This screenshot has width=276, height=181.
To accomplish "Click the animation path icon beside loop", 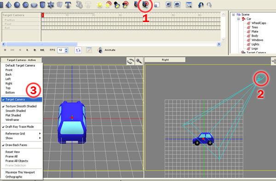I will pyautogui.click(x=89, y=50).
